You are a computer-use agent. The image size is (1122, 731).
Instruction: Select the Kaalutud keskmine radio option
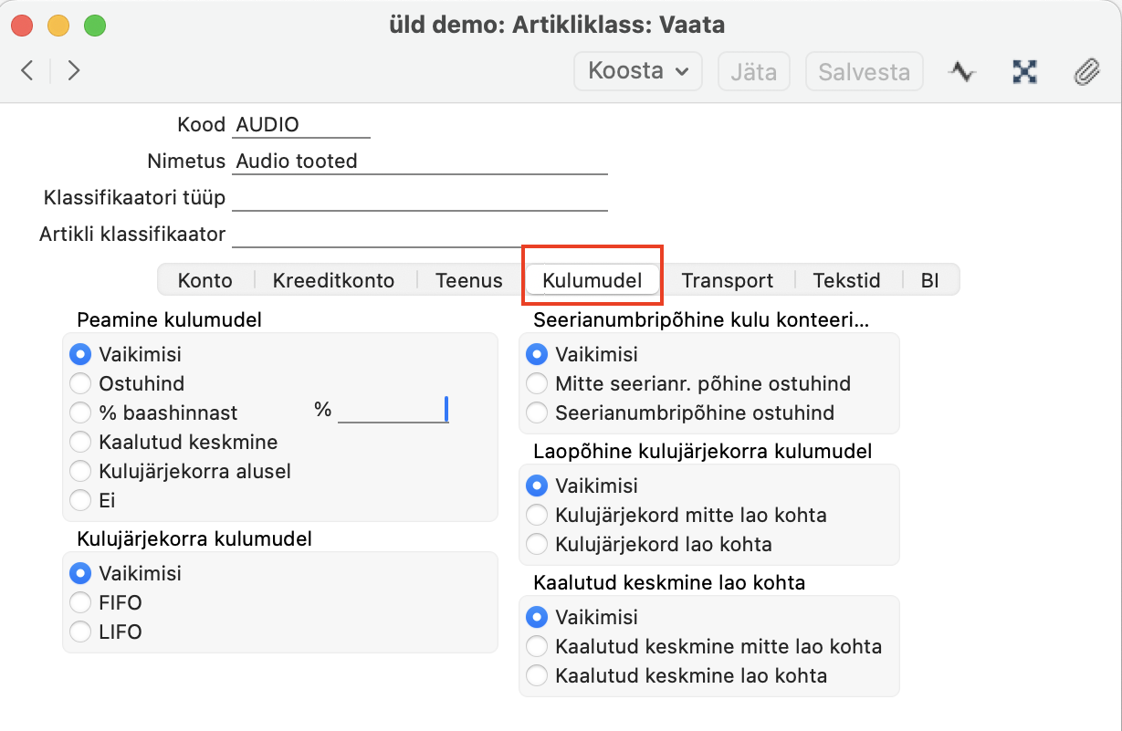point(81,442)
